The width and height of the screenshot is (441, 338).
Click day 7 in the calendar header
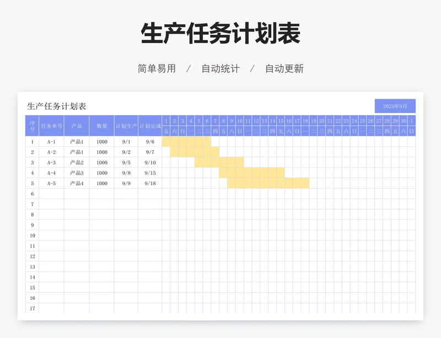click(215, 121)
